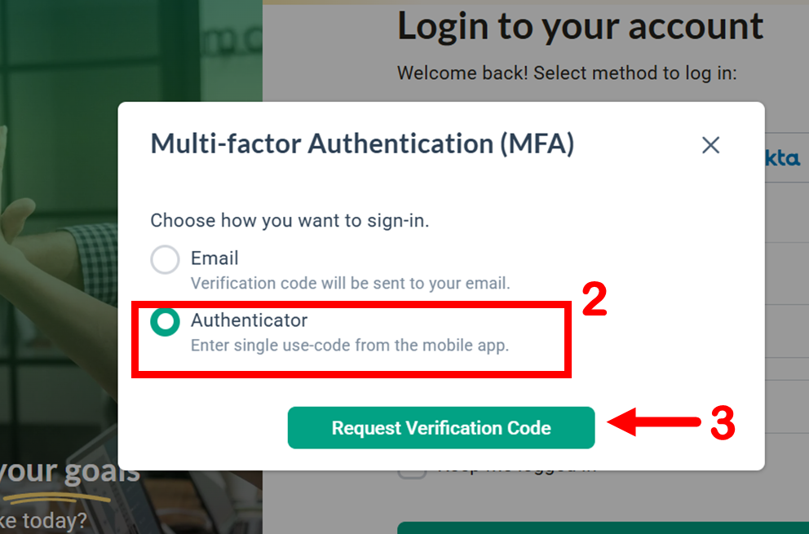Click the X icon in the dialog corner

[710, 145]
